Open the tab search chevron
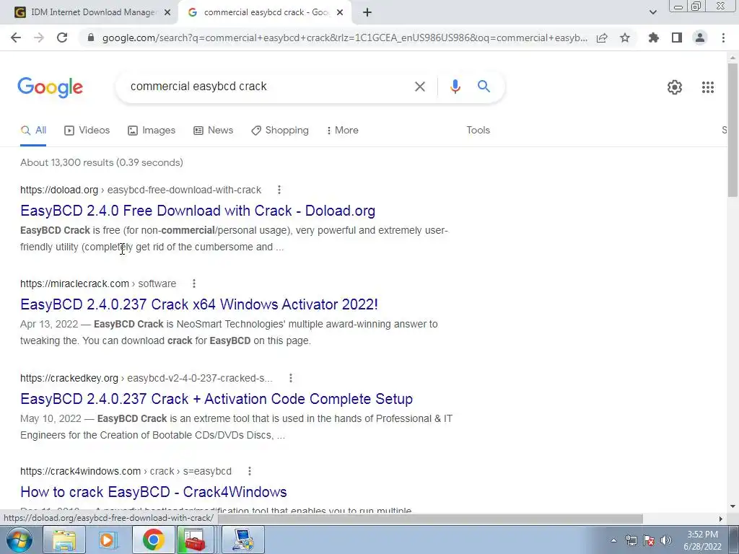Screen dimensions: 739x554 (652, 12)
